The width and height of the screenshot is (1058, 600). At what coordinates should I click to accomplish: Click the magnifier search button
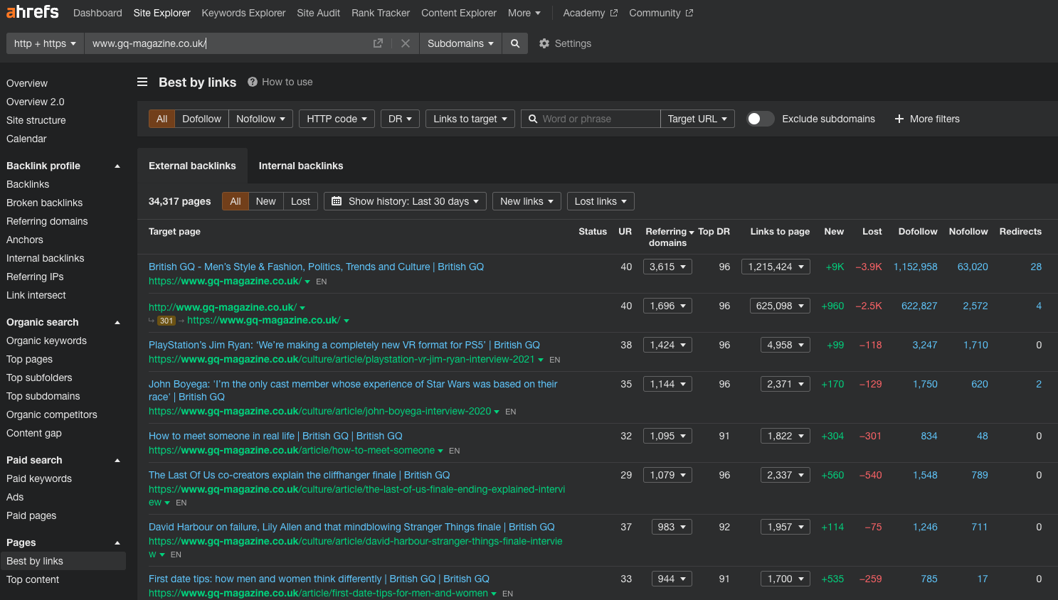[515, 43]
